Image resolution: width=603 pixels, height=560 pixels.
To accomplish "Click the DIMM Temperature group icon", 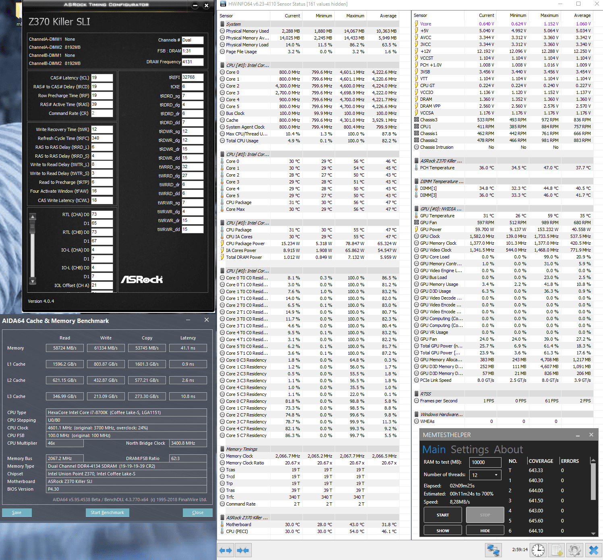I will [417, 181].
